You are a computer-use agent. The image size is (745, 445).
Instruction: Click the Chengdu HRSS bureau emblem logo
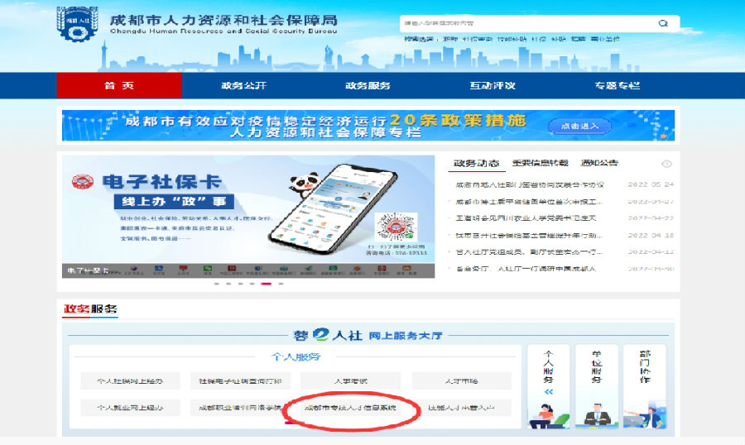pos(78,24)
